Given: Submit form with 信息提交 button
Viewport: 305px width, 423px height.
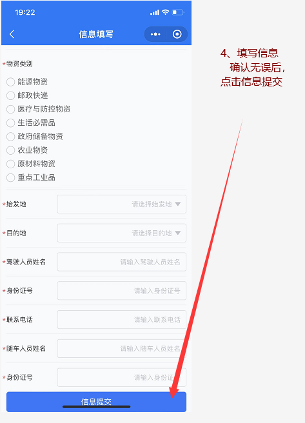Looking at the screenshot, I should pyautogui.click(x=96, y=402).
